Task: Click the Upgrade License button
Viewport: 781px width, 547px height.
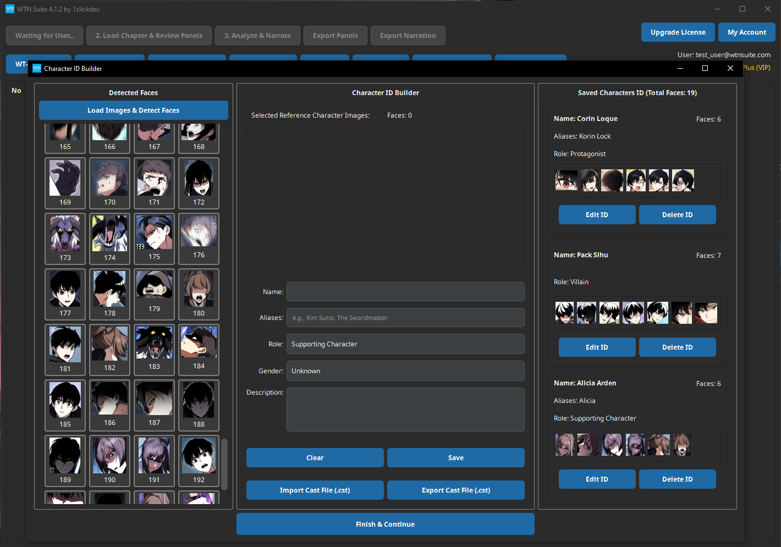Action: [x=678, y=32]
